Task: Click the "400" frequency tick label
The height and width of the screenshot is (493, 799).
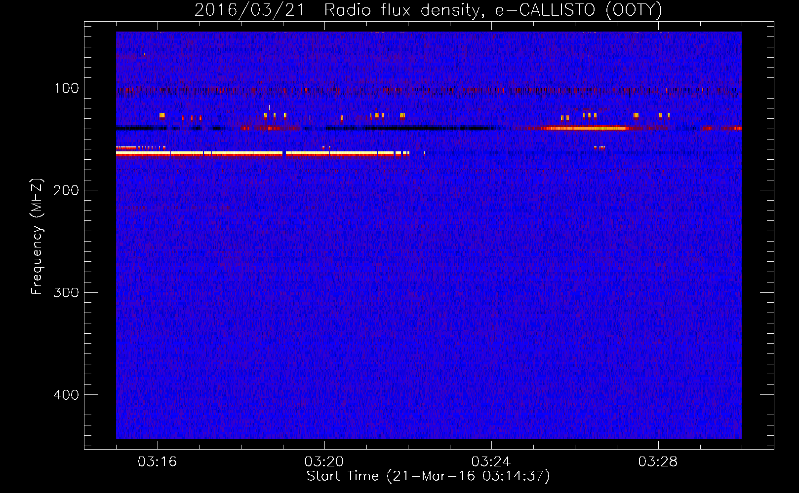Action: point(66,395)
